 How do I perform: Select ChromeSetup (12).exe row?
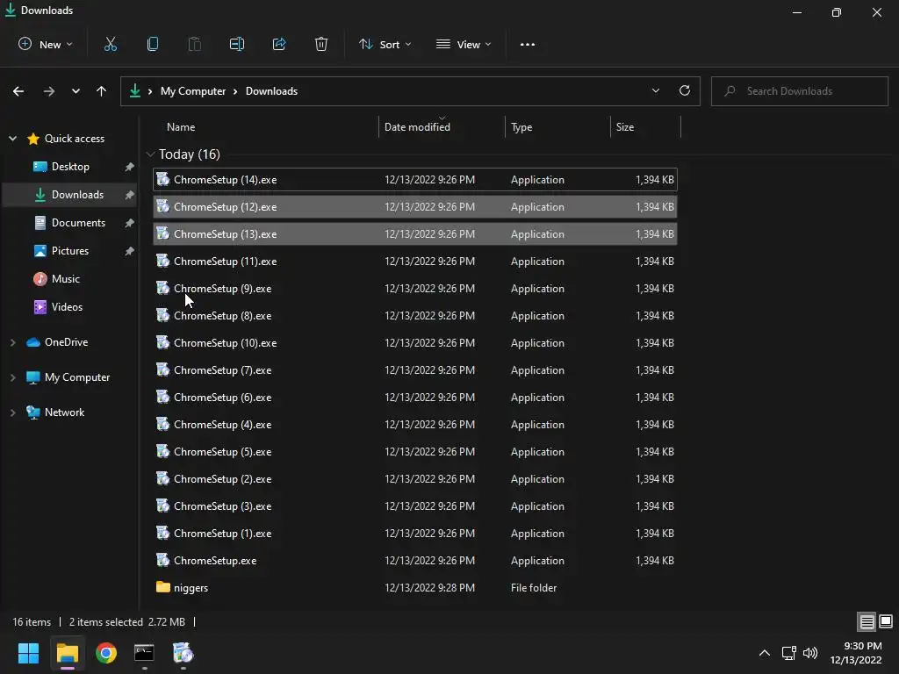click(x=415, y=207)
